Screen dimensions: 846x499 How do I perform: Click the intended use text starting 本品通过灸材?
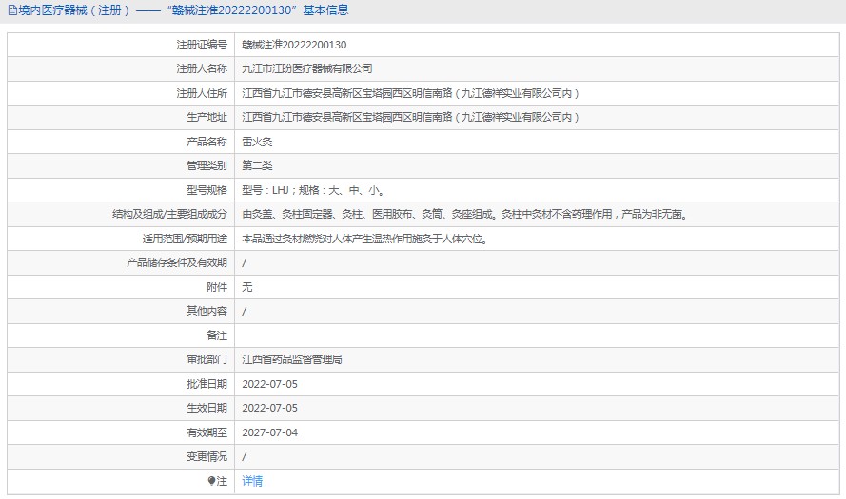tap(364, 239)
